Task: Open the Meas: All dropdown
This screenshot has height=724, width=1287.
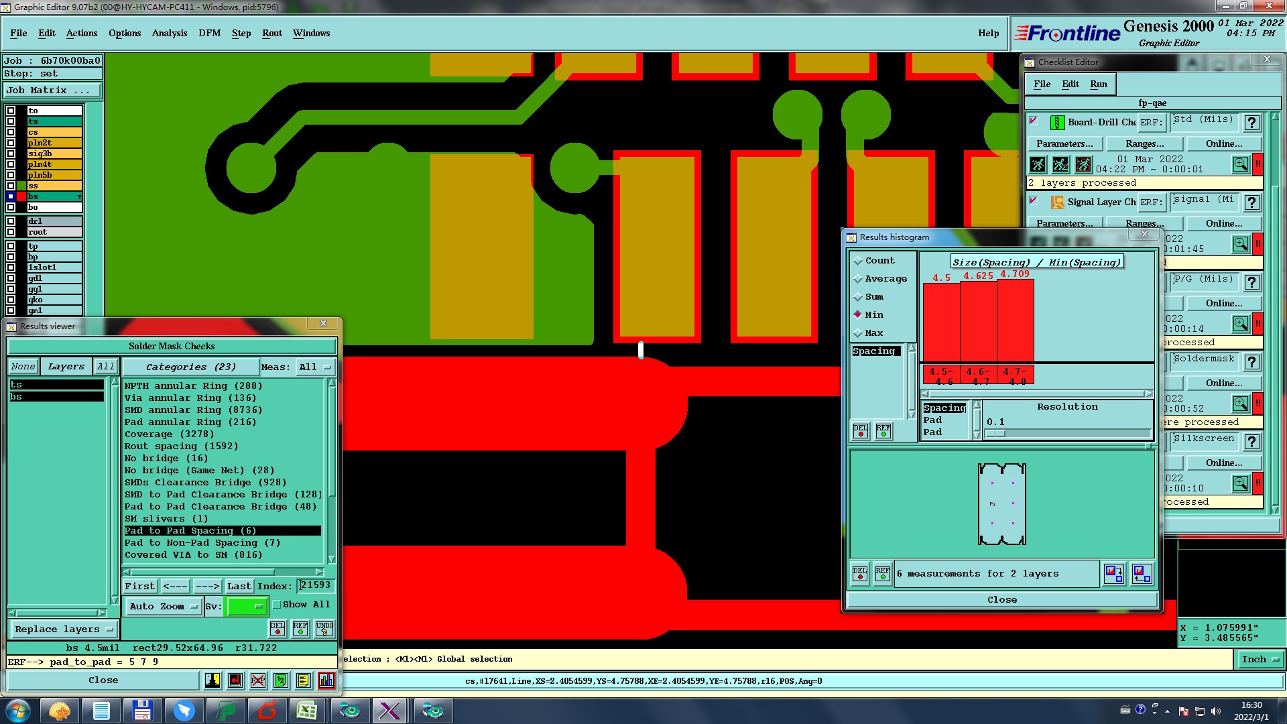Action: click(315, 367)
